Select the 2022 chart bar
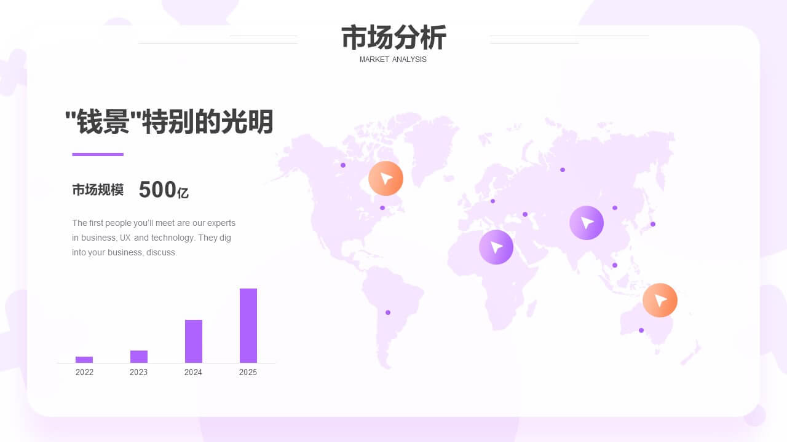 [84, 360]
